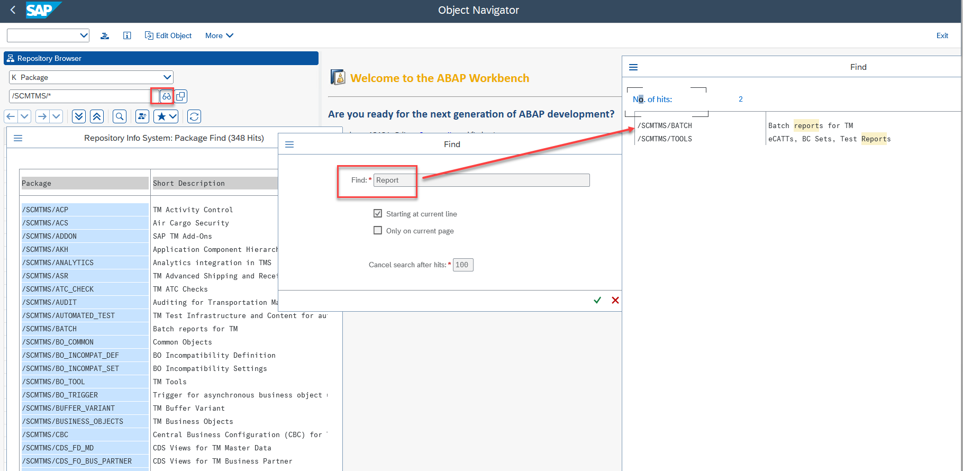
Task: Open the forward navigation history dropdown
Action: click(x=57, y=116)
